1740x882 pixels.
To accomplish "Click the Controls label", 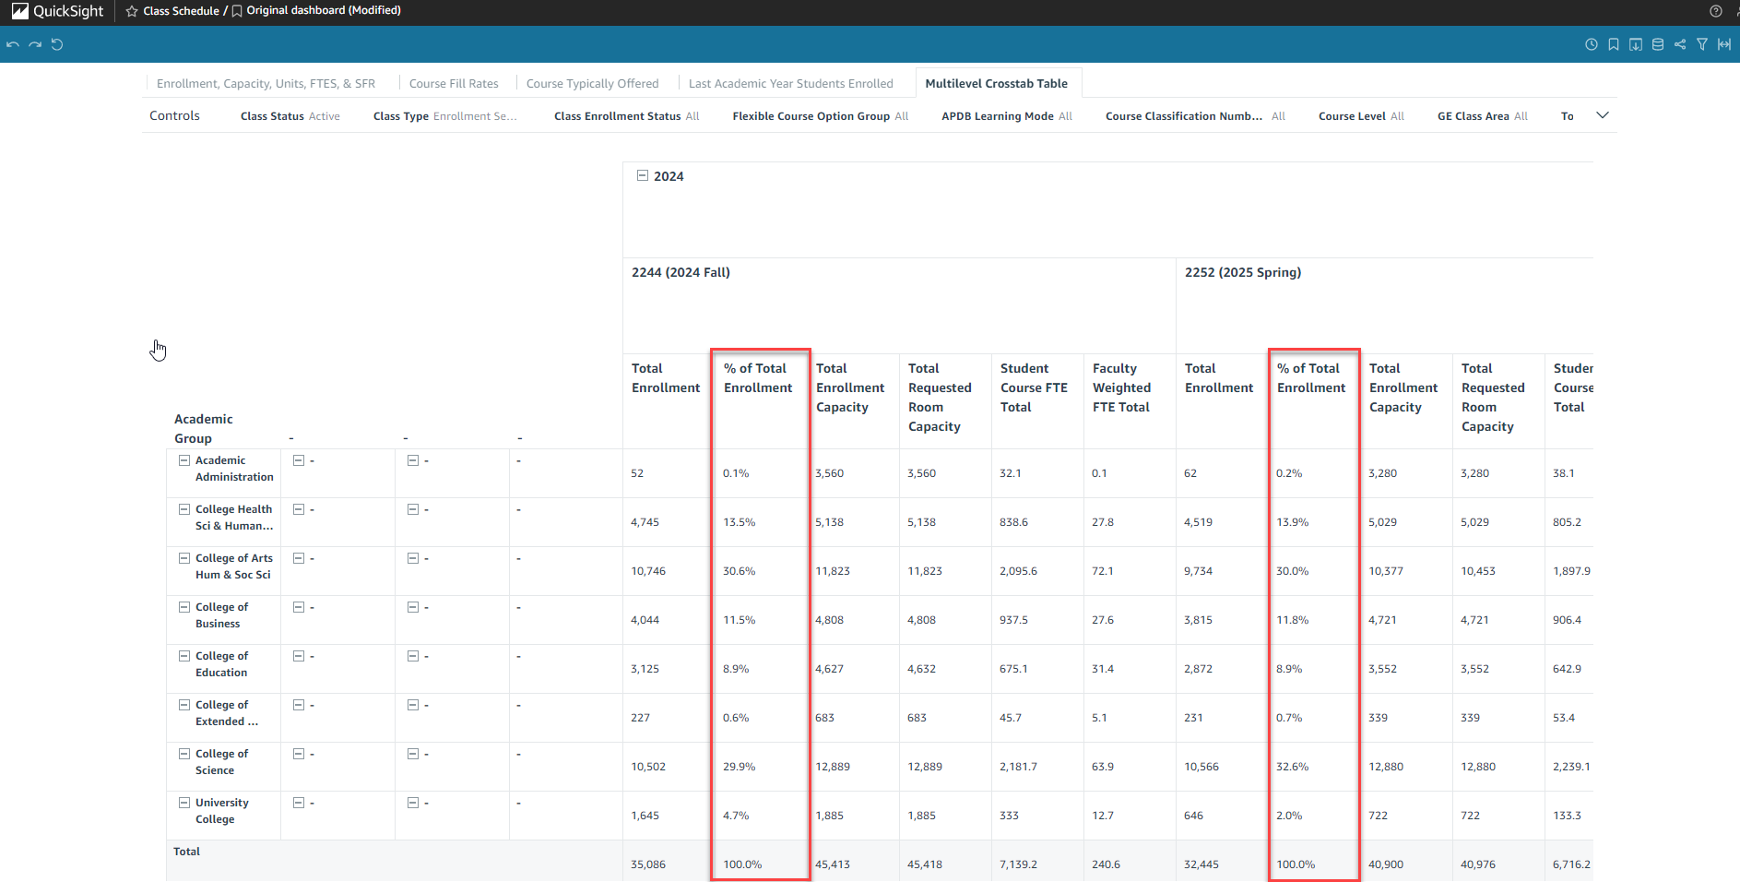I will tap(174, 115).
